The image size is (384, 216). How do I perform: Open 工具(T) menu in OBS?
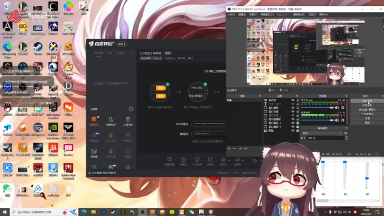[312, 15]
